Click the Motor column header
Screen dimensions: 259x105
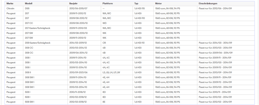point(176,4)
